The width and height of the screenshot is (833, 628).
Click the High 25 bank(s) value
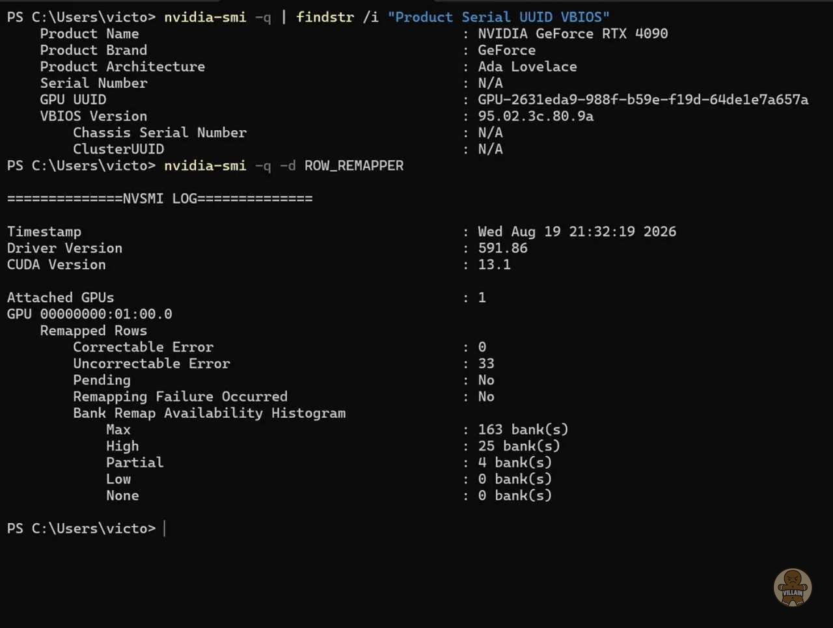point(519,446)
